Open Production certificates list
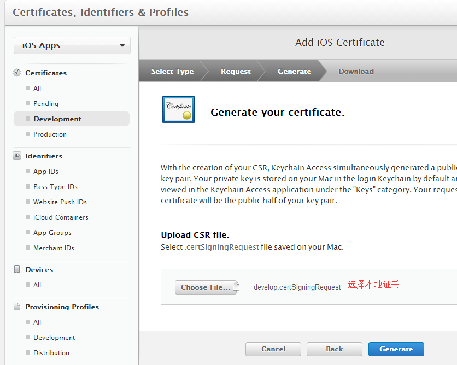This screenshot has width=457, height=365. click(50, 134)
